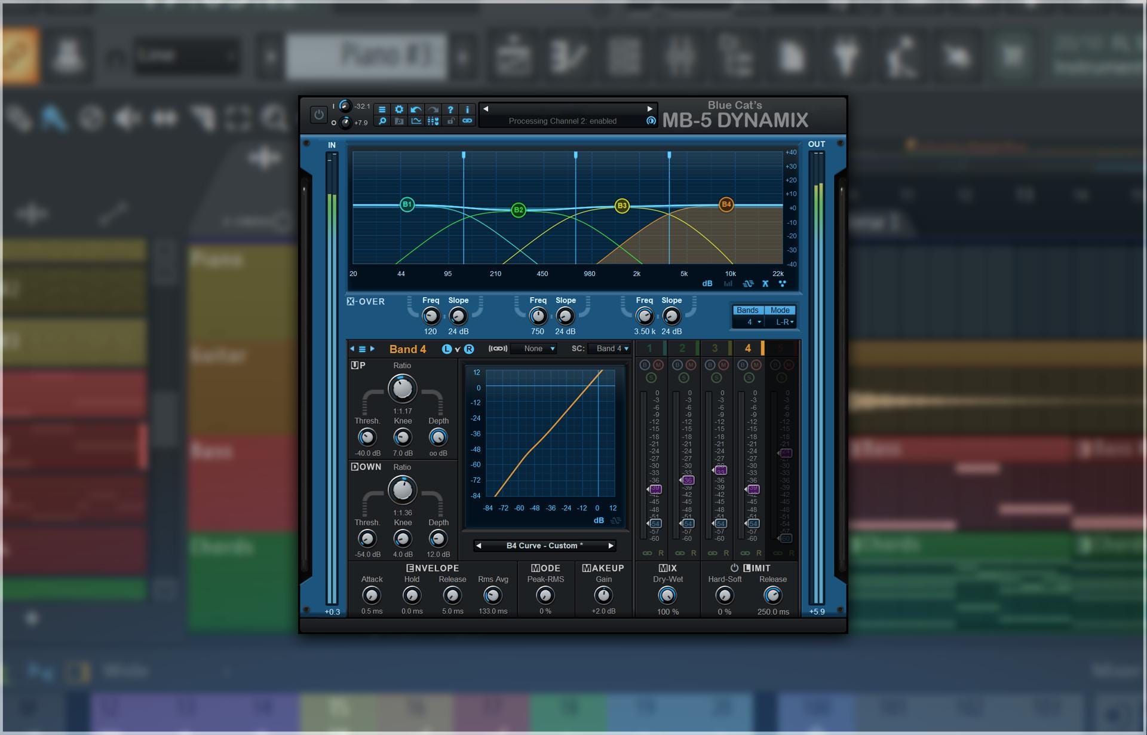Click the redo arrow icon
Screen dimensions: 1147x735
click(433, 109)
